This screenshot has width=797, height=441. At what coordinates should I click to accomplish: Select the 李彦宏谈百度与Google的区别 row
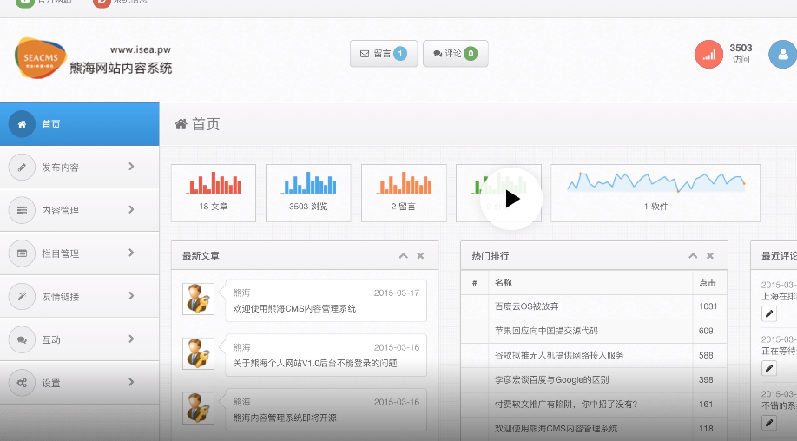(x=594, y=379)
